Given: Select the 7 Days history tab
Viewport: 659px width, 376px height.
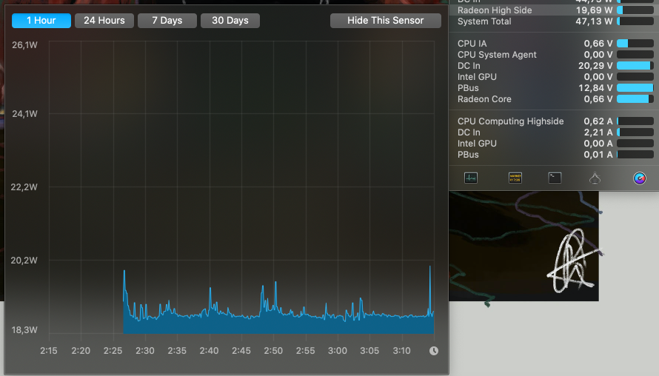Looking at the screenshot, I should tap(167, 21).
